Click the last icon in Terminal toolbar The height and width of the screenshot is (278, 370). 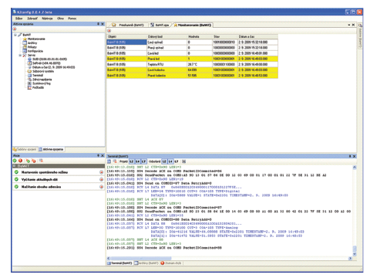tap(184, 161)
